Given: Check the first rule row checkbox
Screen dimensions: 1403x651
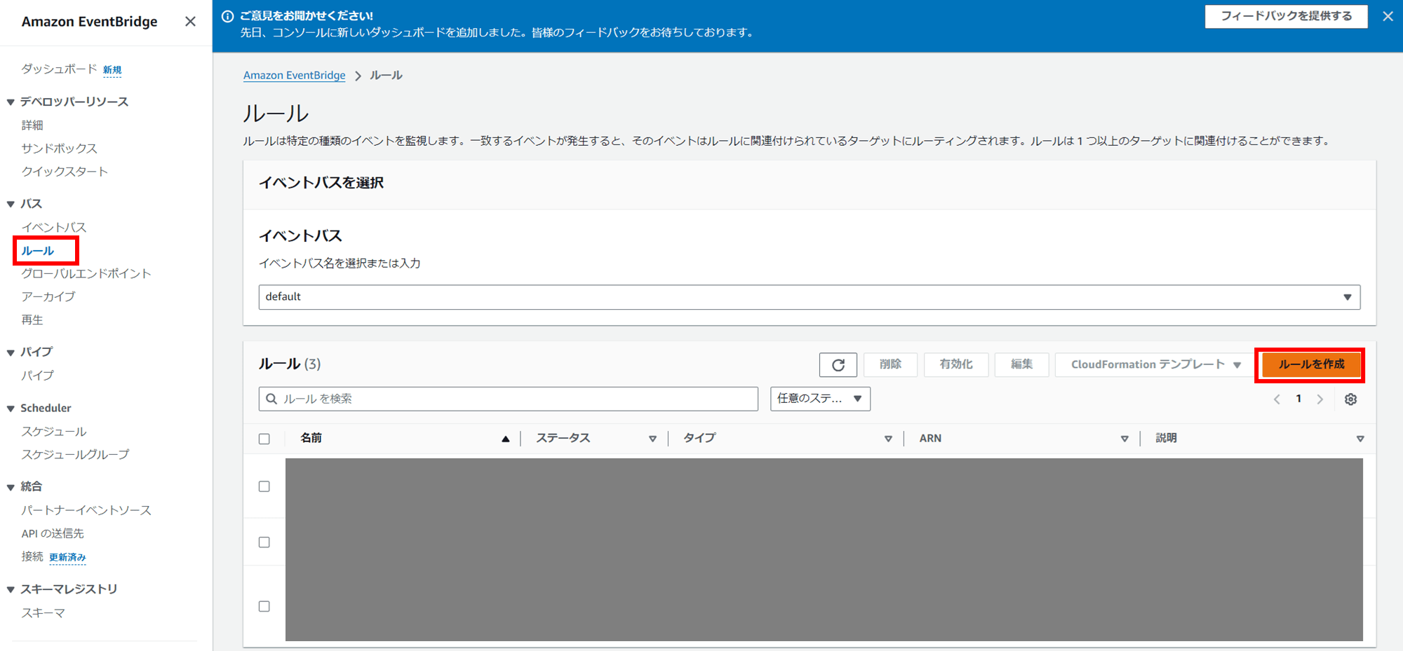Looking at the screenshot, I should tap(264, 486).
